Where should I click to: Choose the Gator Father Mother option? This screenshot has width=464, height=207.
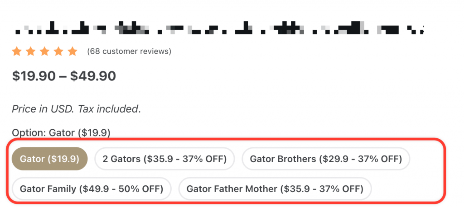tap(275, 188)
